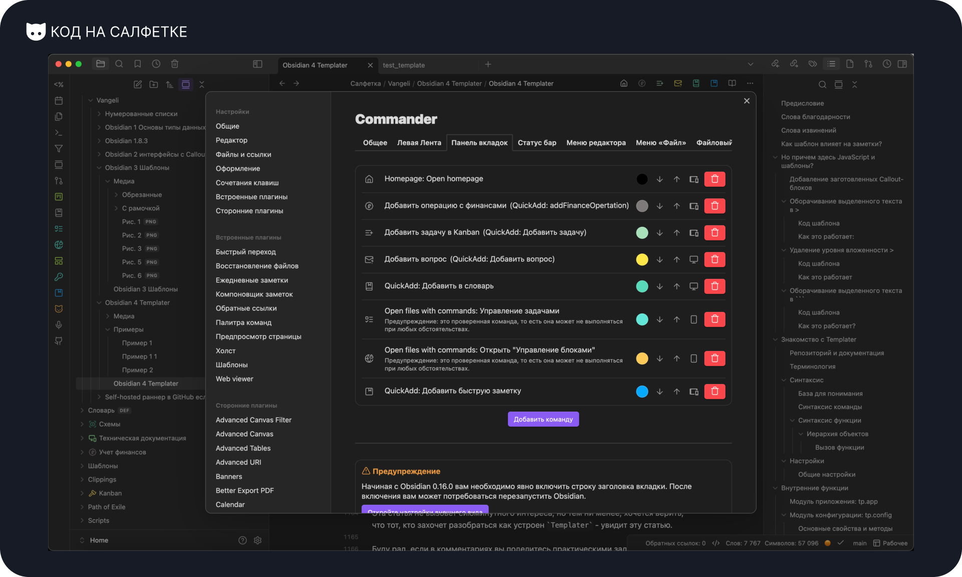
Task: Open new tab plus button
Action: pyautogui.click(x=488, y=64)
